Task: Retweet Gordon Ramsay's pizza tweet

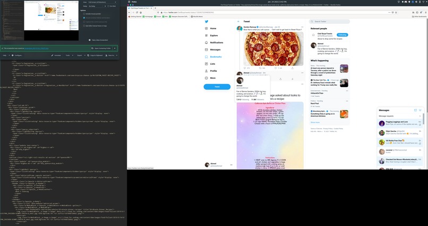Action: pos(260,68)
